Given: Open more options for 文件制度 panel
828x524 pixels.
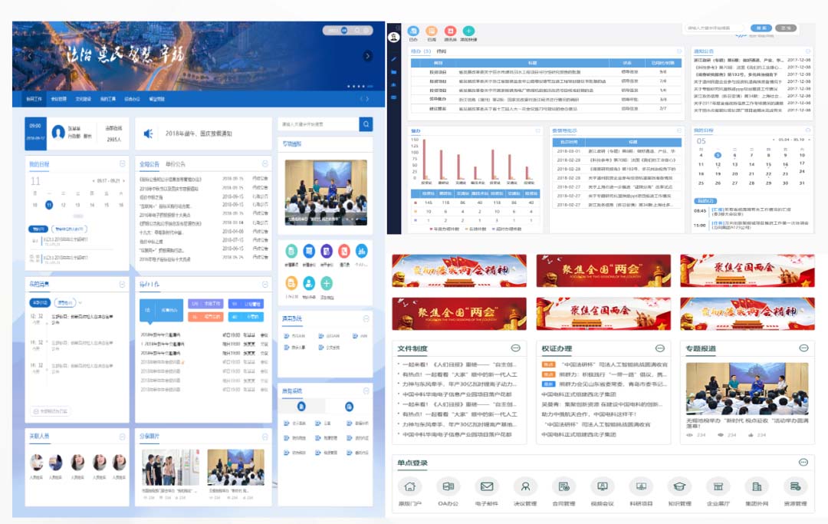Looking at the screenshot, I should click(x=515, y=348).
